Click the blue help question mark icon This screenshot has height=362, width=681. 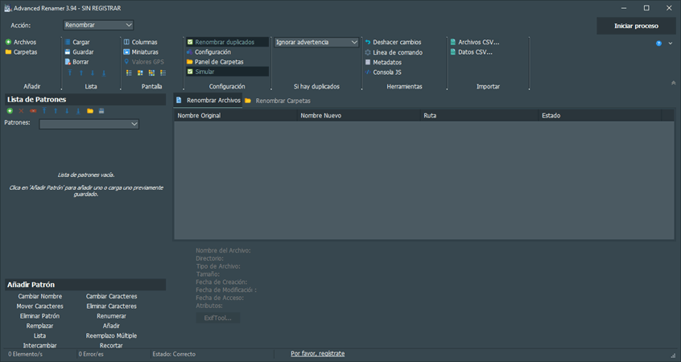[x=658, y=43]
